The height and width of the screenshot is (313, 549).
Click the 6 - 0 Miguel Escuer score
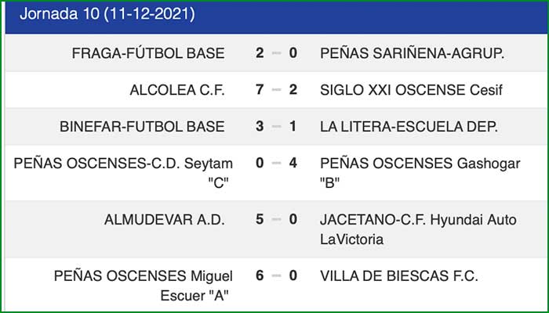[x=276, y=275]
